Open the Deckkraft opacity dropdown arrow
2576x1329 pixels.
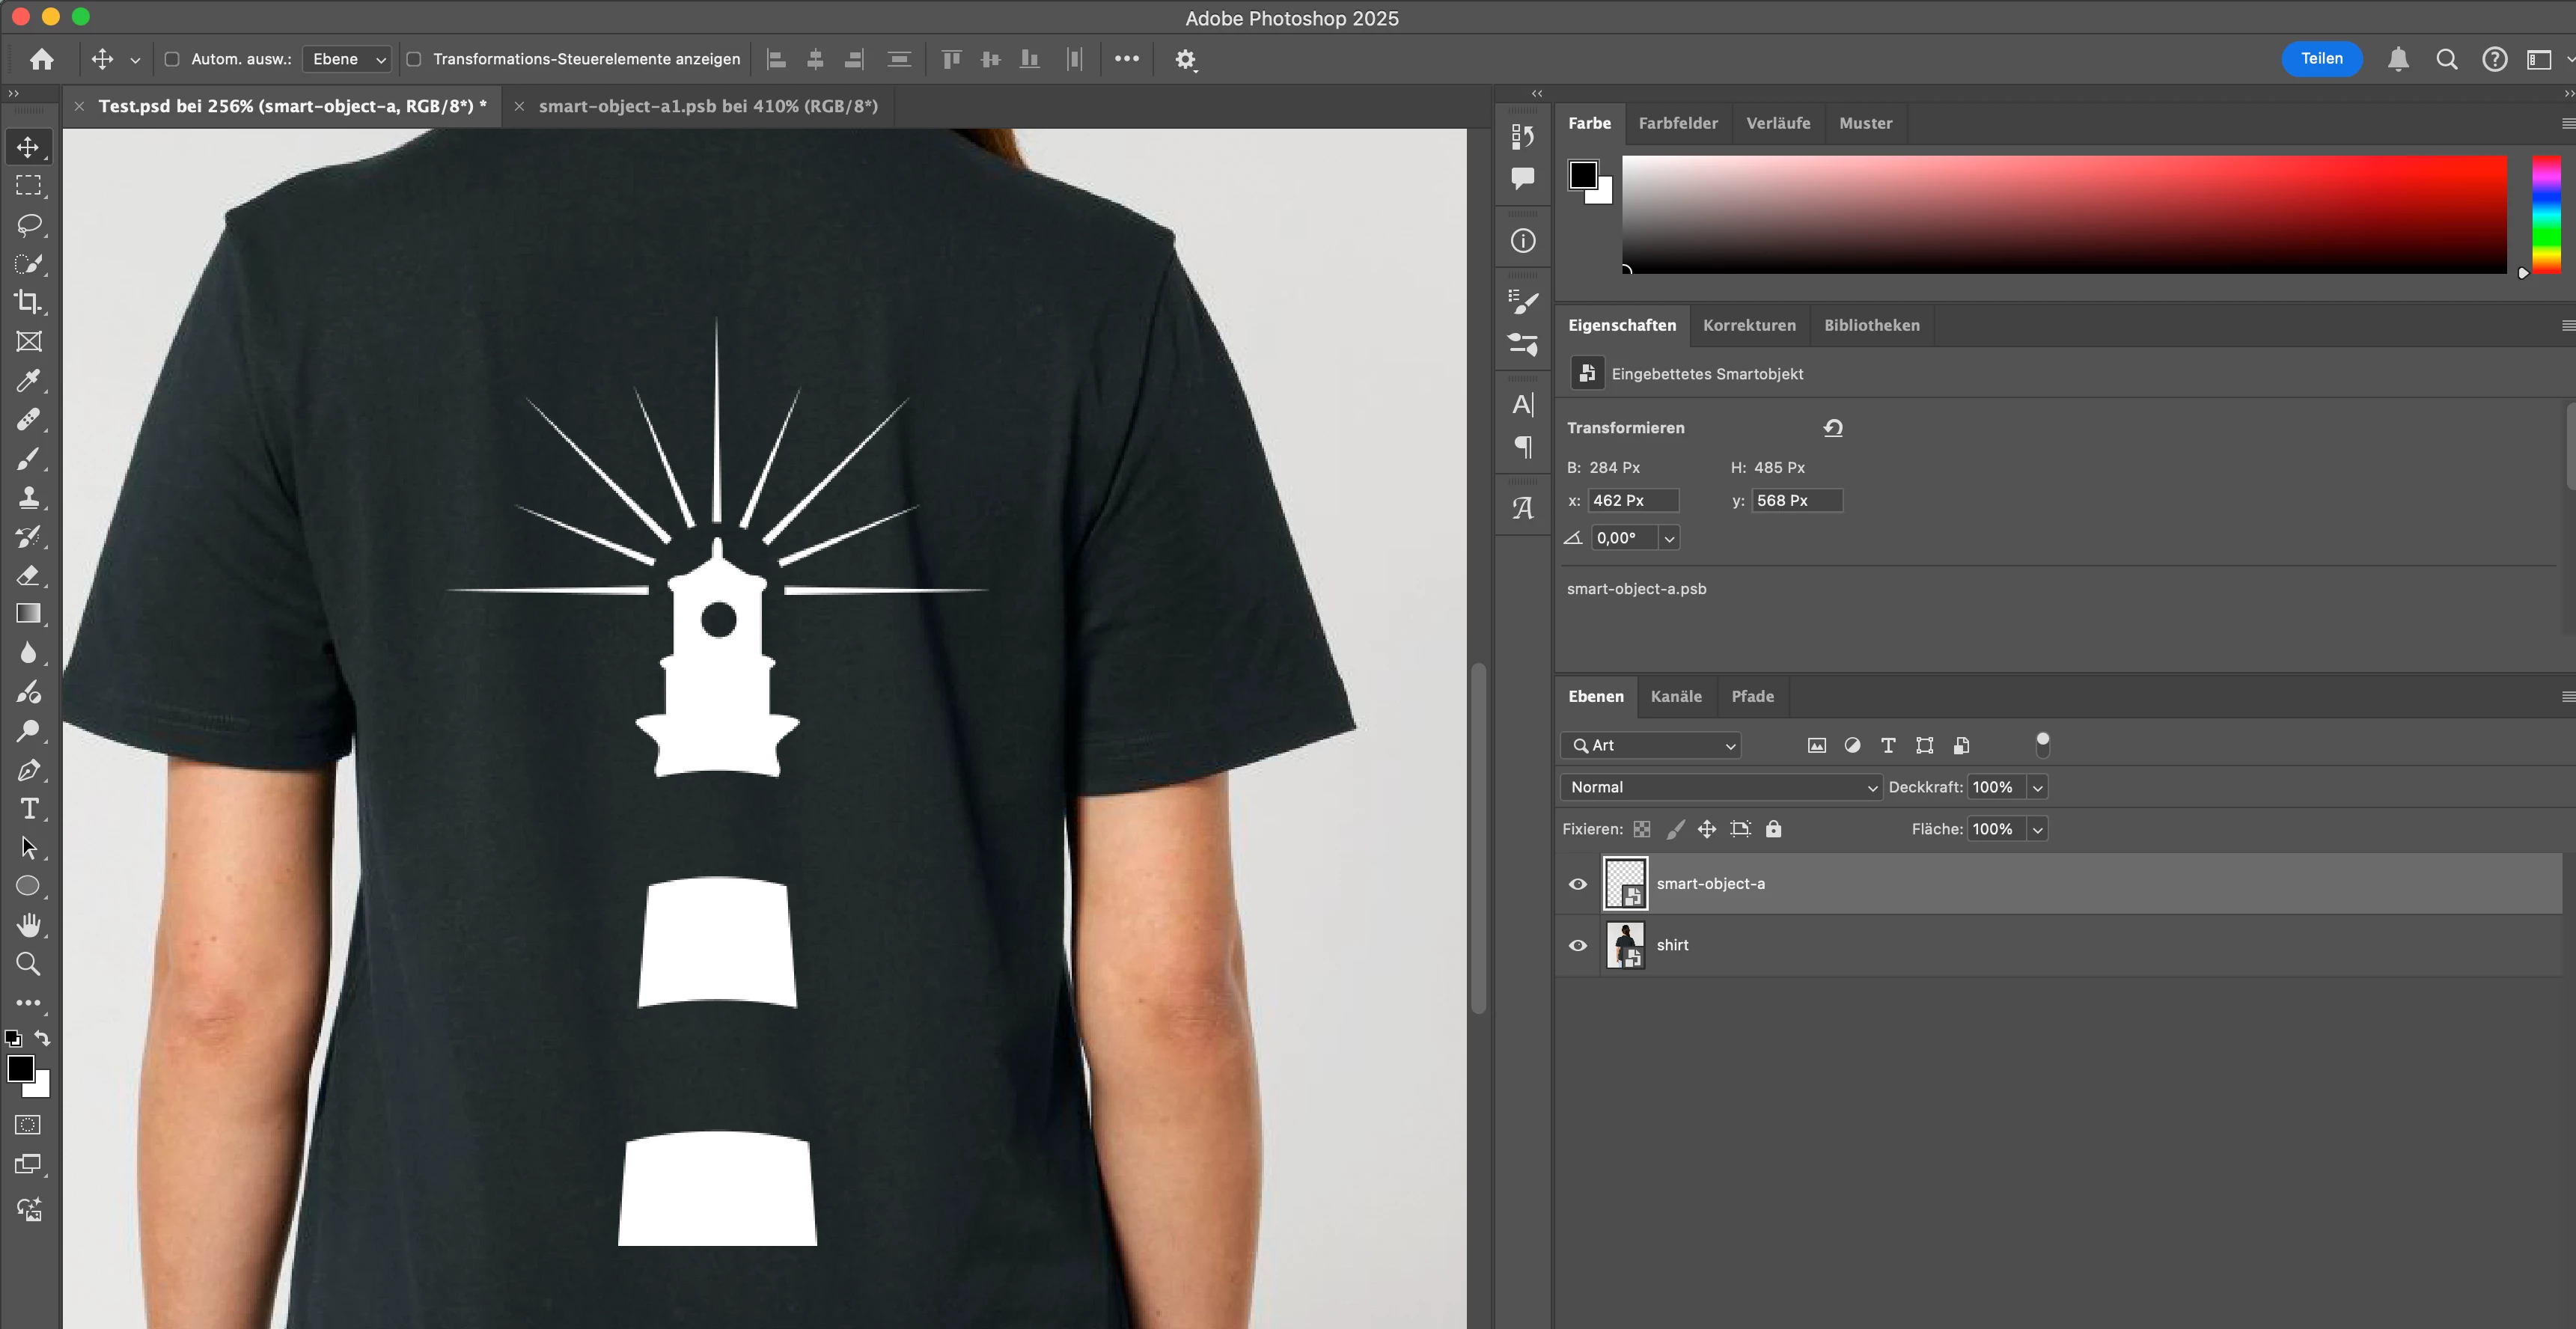2037,787
